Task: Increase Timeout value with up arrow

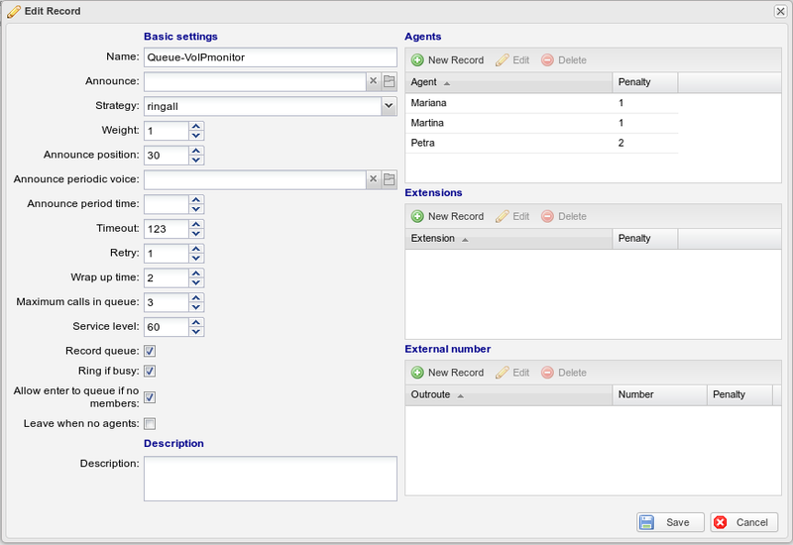Action: [x=196, y=224]
